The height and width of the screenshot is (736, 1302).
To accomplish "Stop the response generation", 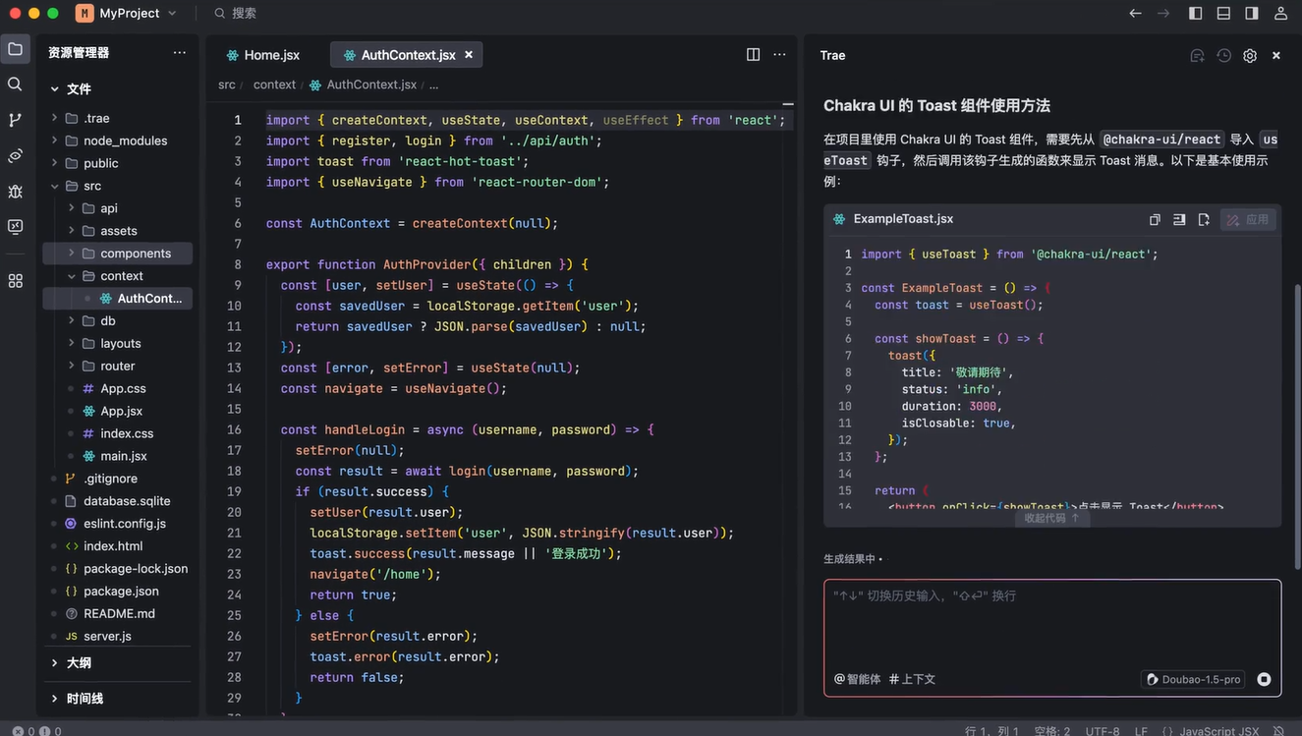I will (x=1264, y=679).
